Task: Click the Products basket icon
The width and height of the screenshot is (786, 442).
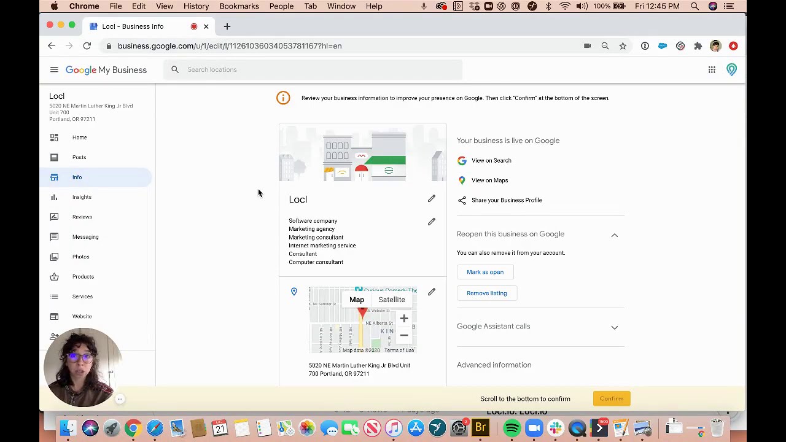Action: tap(54, 277)
